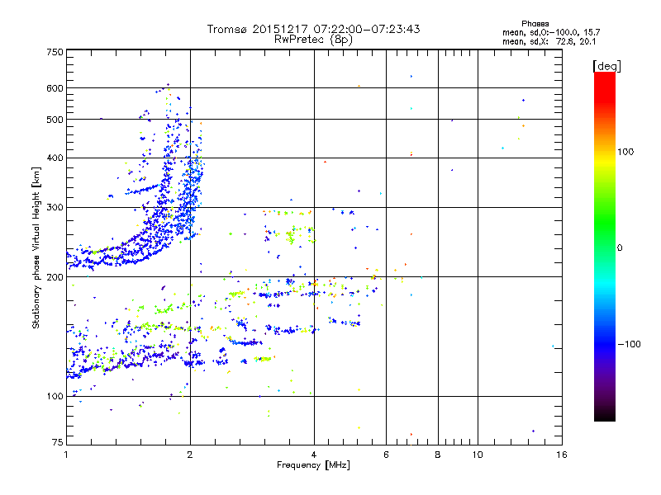Viewport: 661px width, 495px height.
Task: Click the y-axis tick label "75"
Action: (58, 442)
